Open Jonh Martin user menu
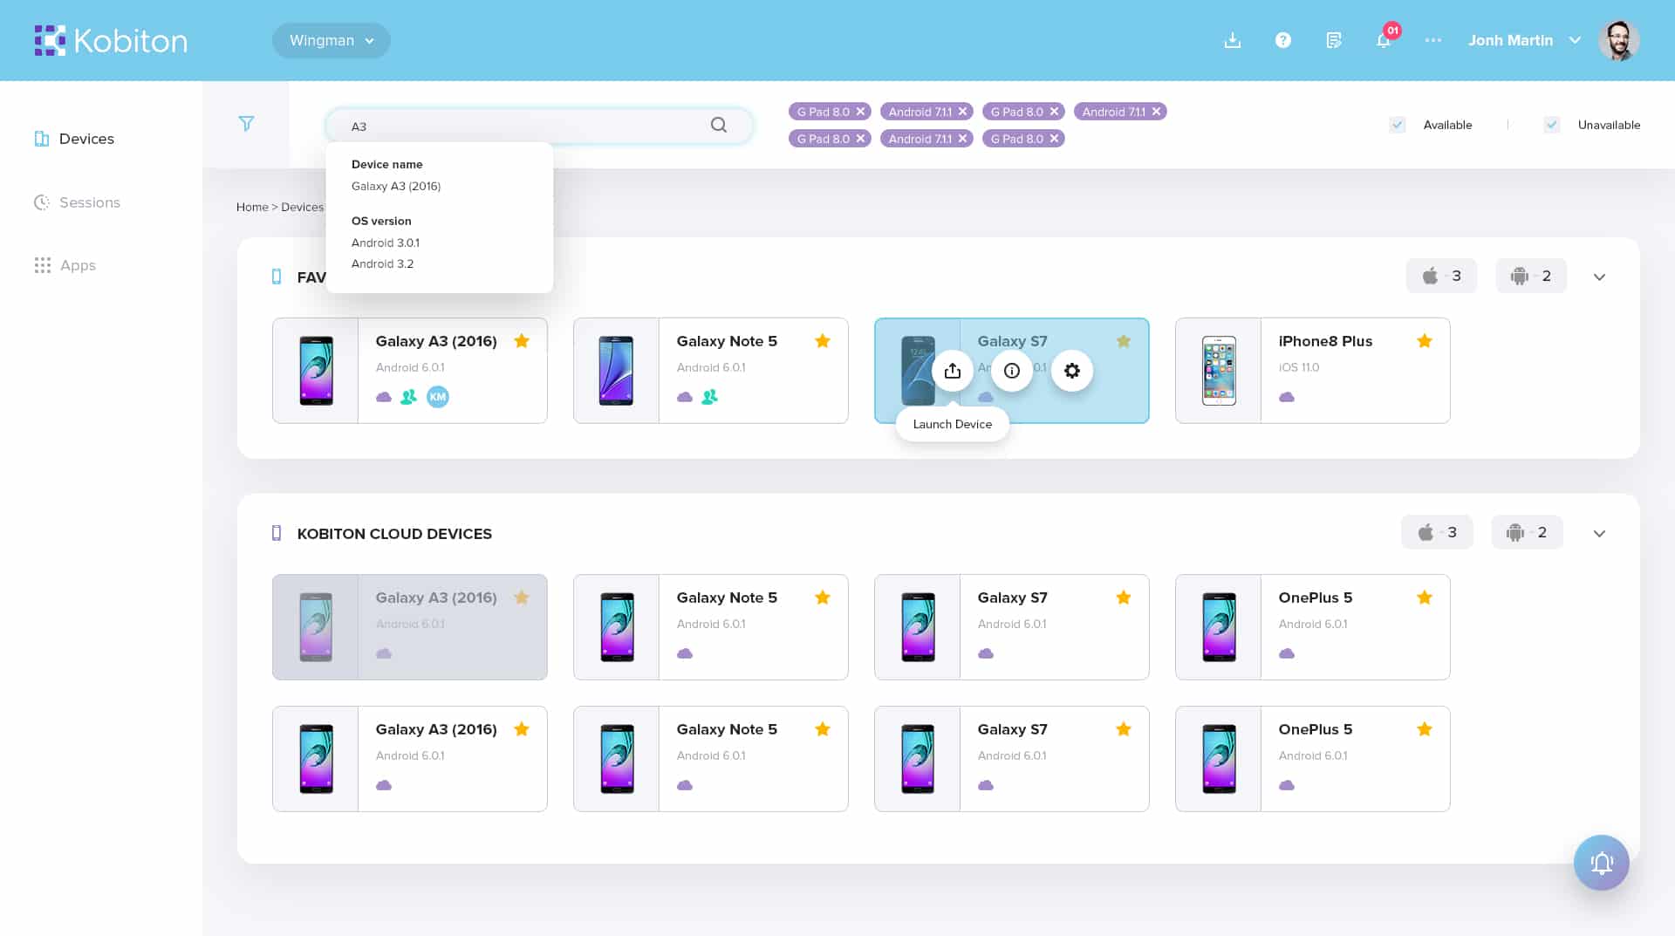 click(1524, 40)
